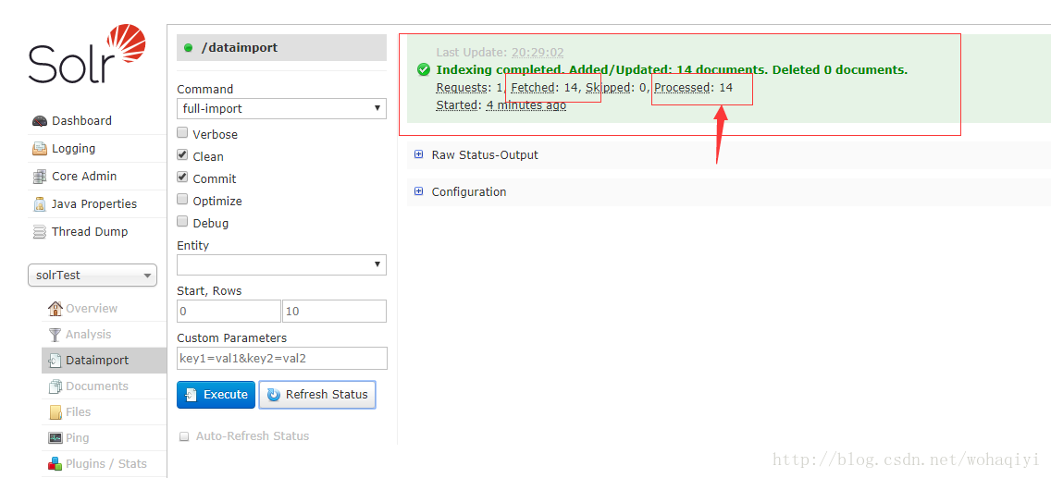Click the Start field containing 0
Screen dimensions: 1051x478
point(229,312)
